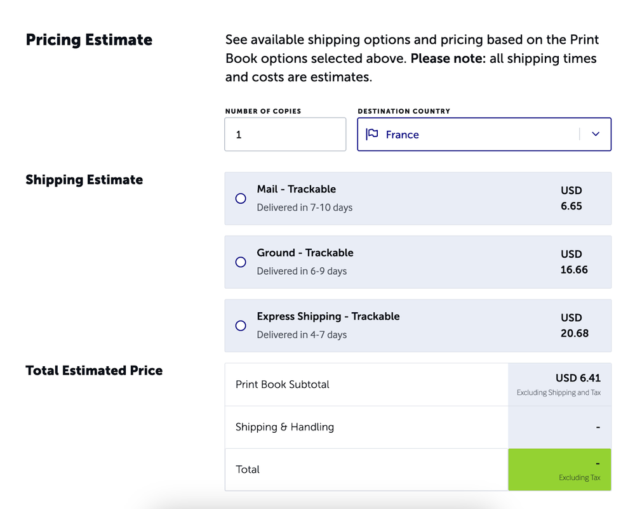
Task: Click the Pricing Estimate heading
Action: [x=88, y=39]
